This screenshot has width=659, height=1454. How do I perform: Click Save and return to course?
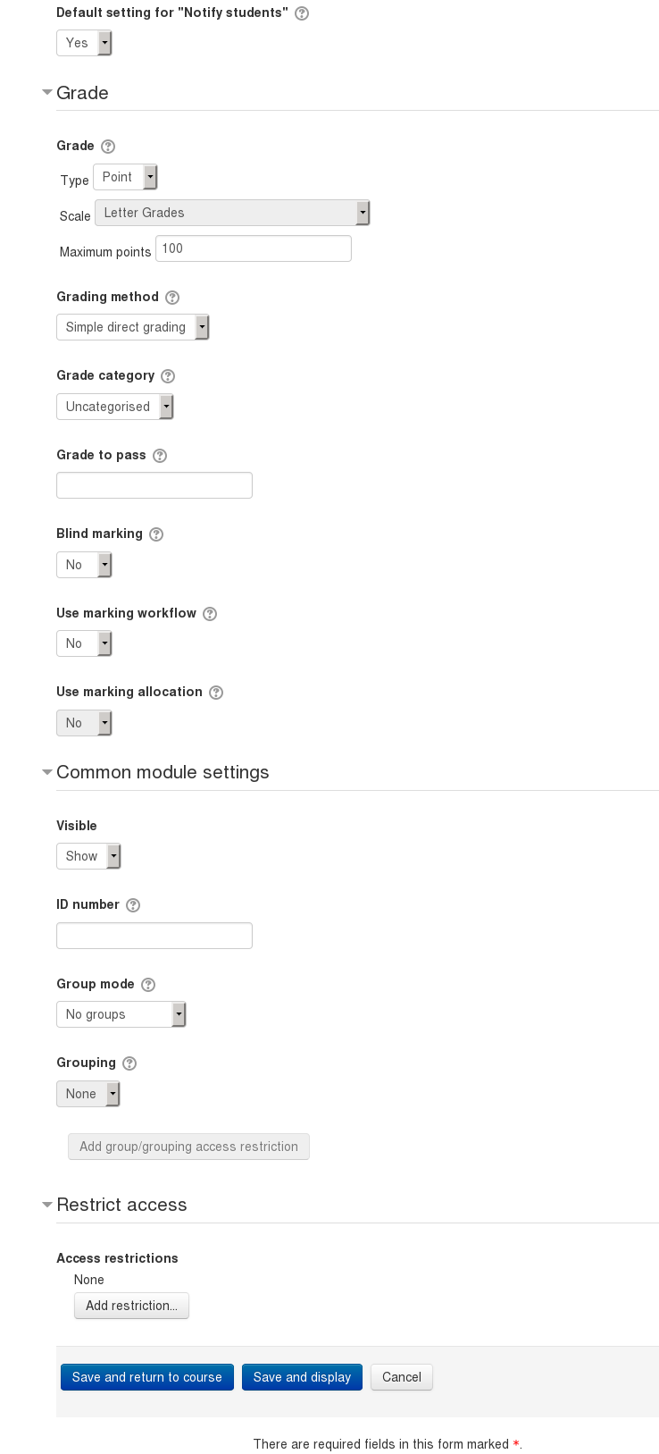pyautogui.click(x=147, y=1377)
